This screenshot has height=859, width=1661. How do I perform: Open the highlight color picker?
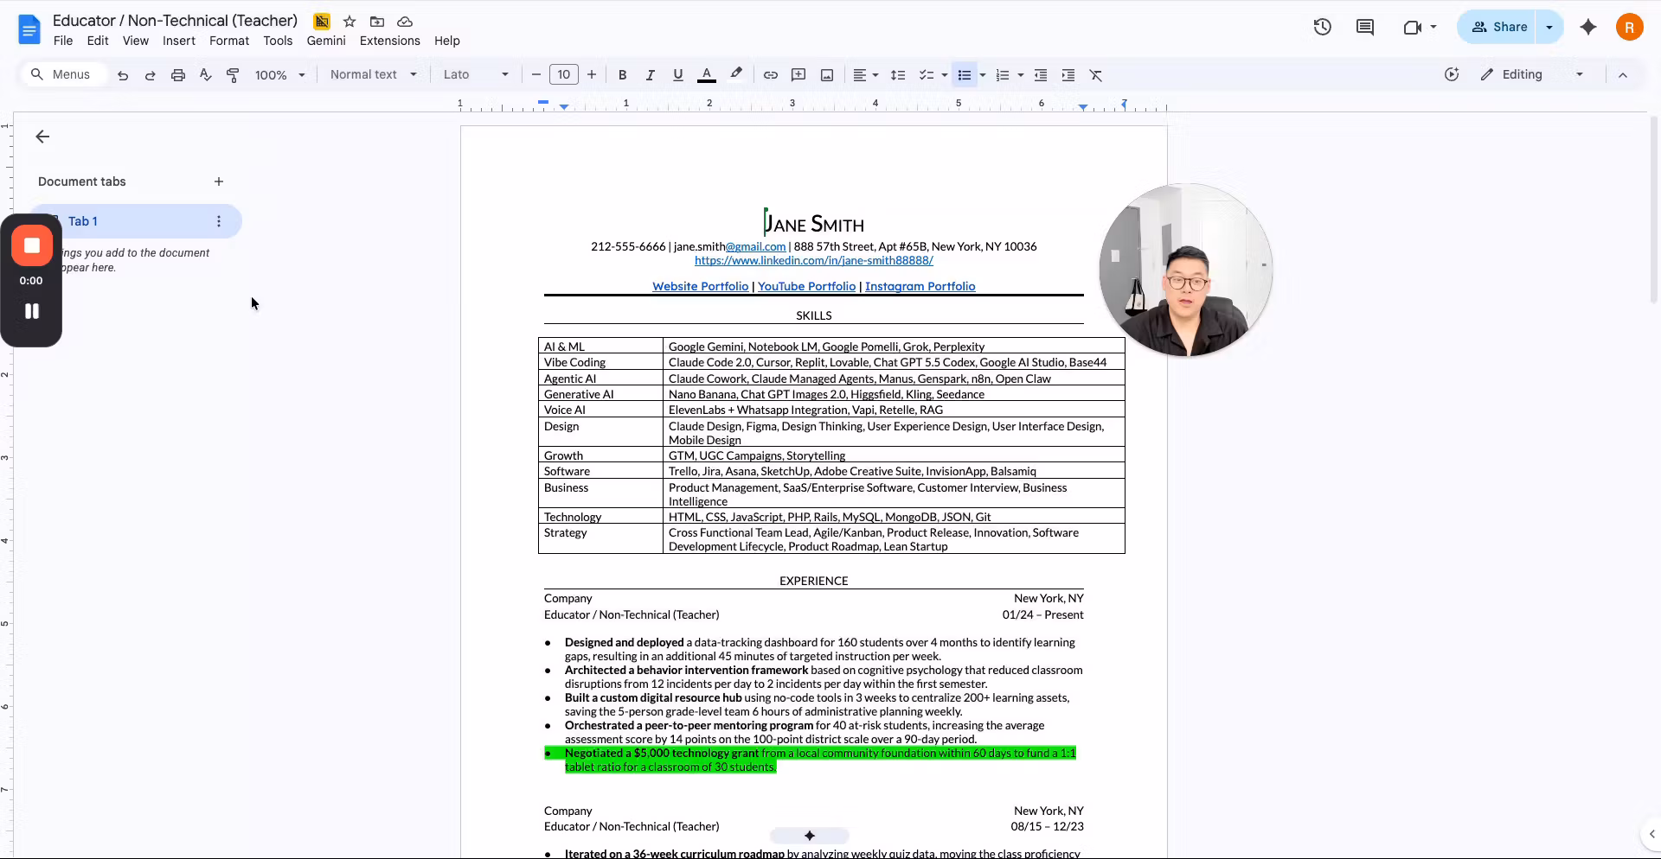pos(736,75)
